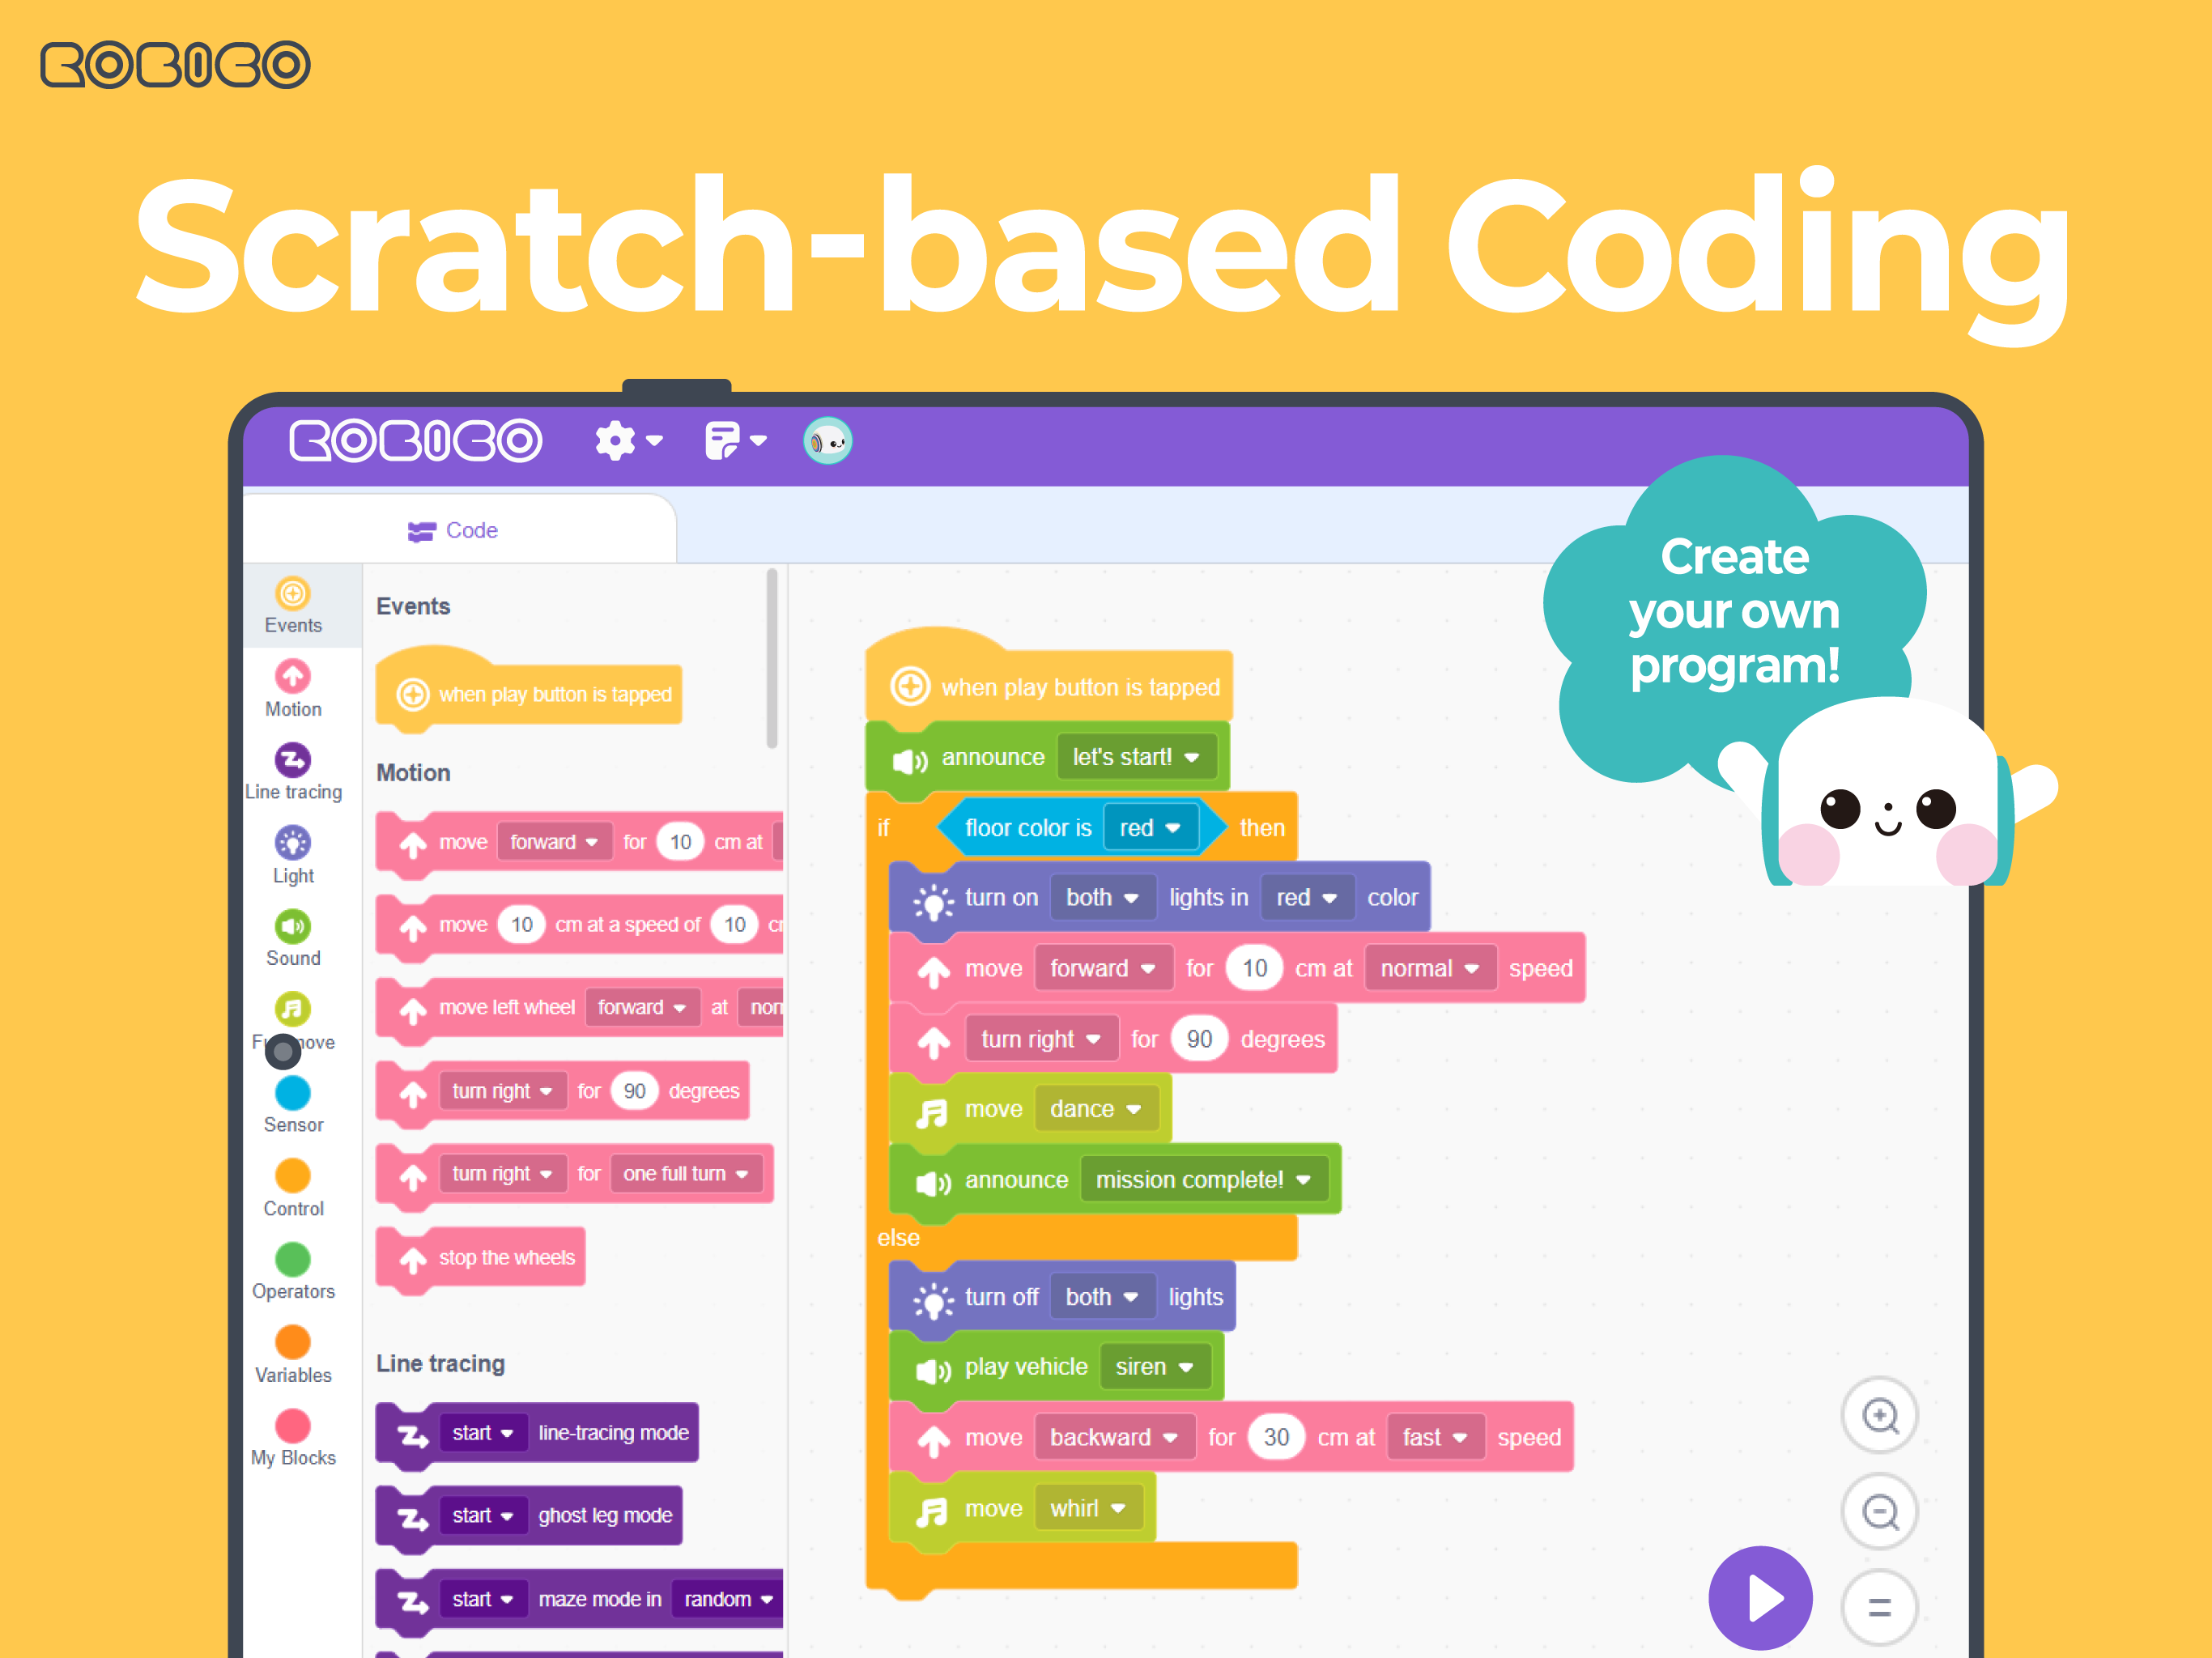Image resolution: width=2212 pixels, height=1658 pixels.
Task: Click the 'else' label of if block
Action: pos(898,1238)
